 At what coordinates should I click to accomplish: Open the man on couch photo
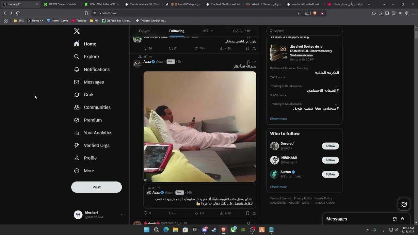click(200, 127)
